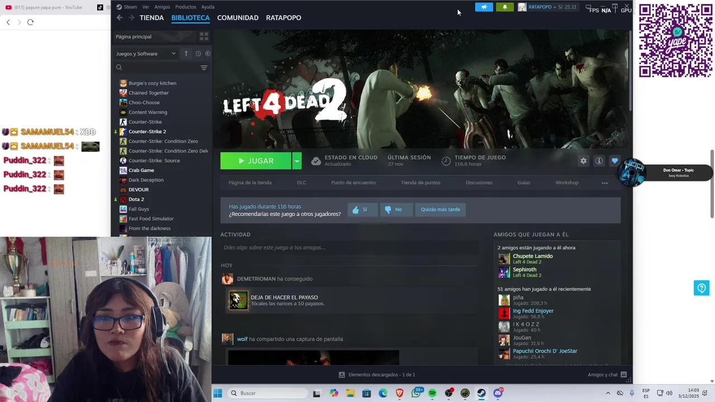The height and width of the screenshot is (402, 715).
Task: Open Punto de encuentro link
Action: pos(353,183)
